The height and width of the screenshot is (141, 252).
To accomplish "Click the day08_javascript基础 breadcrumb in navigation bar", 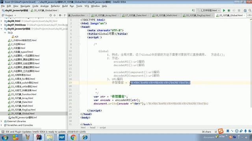I will pyautogui.click(x=15, y=11).
